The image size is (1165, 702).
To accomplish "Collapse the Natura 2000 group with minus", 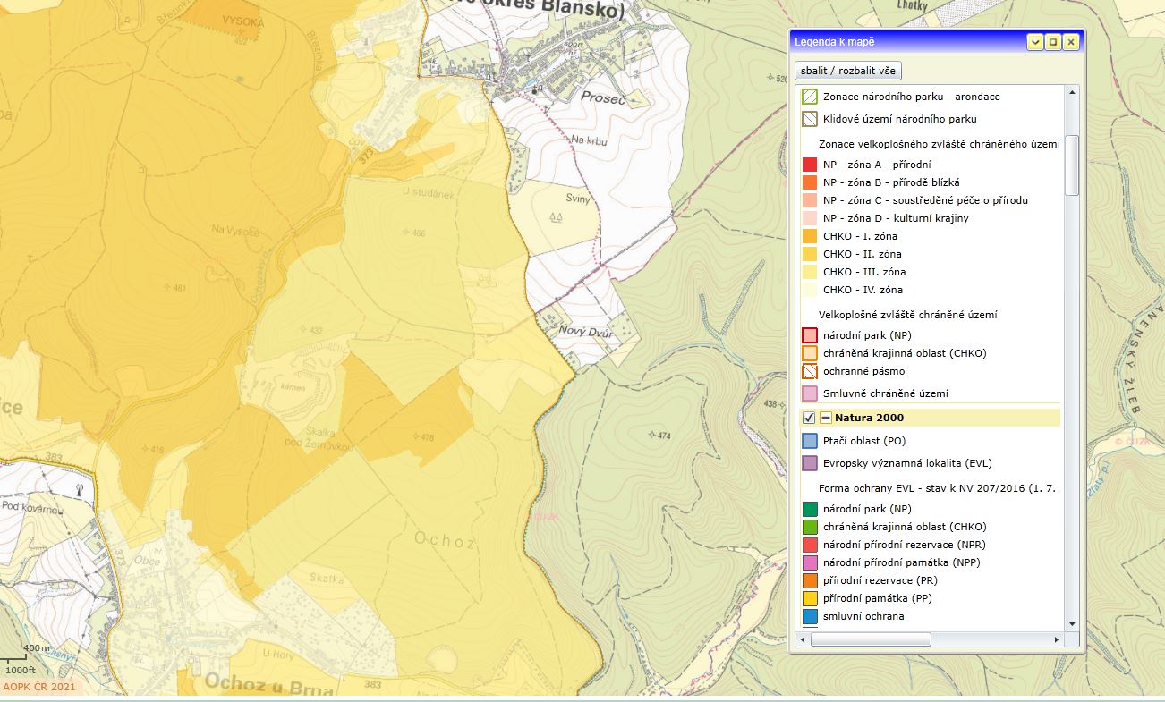I will click(826, 418).
